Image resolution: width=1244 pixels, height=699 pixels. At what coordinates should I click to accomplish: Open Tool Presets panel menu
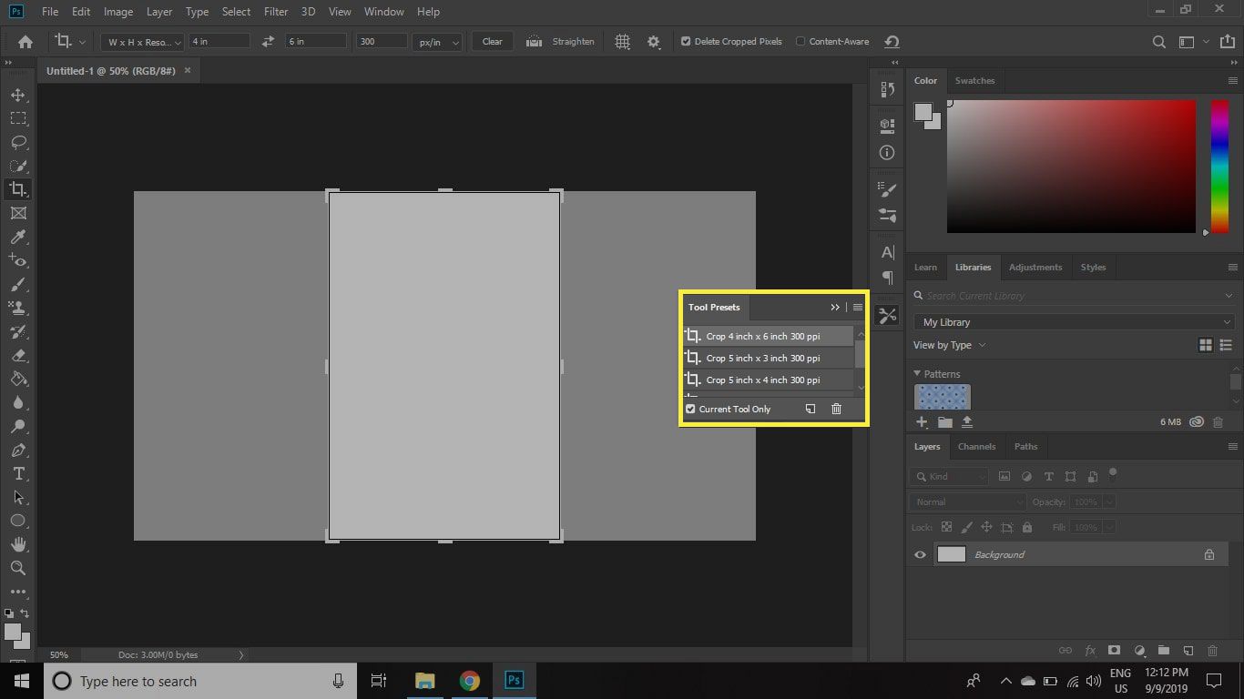[857, 307]
